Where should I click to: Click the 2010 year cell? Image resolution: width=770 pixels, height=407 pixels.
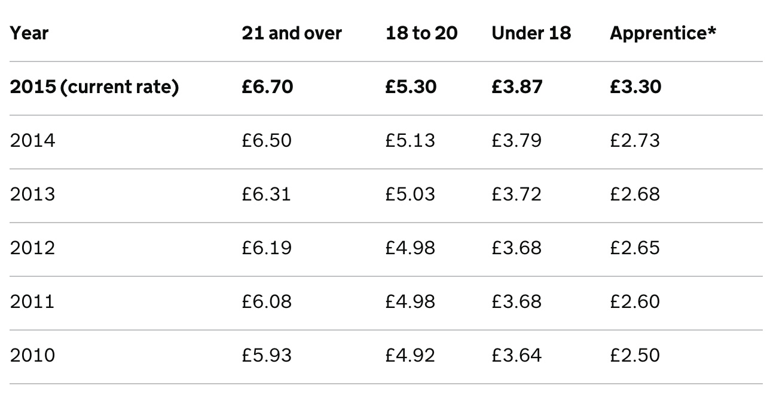point(32,356)
